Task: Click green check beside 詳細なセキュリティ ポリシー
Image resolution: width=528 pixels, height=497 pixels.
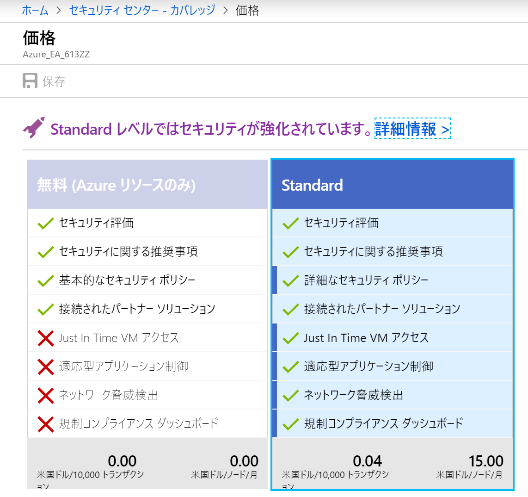Action: point(291,280)
